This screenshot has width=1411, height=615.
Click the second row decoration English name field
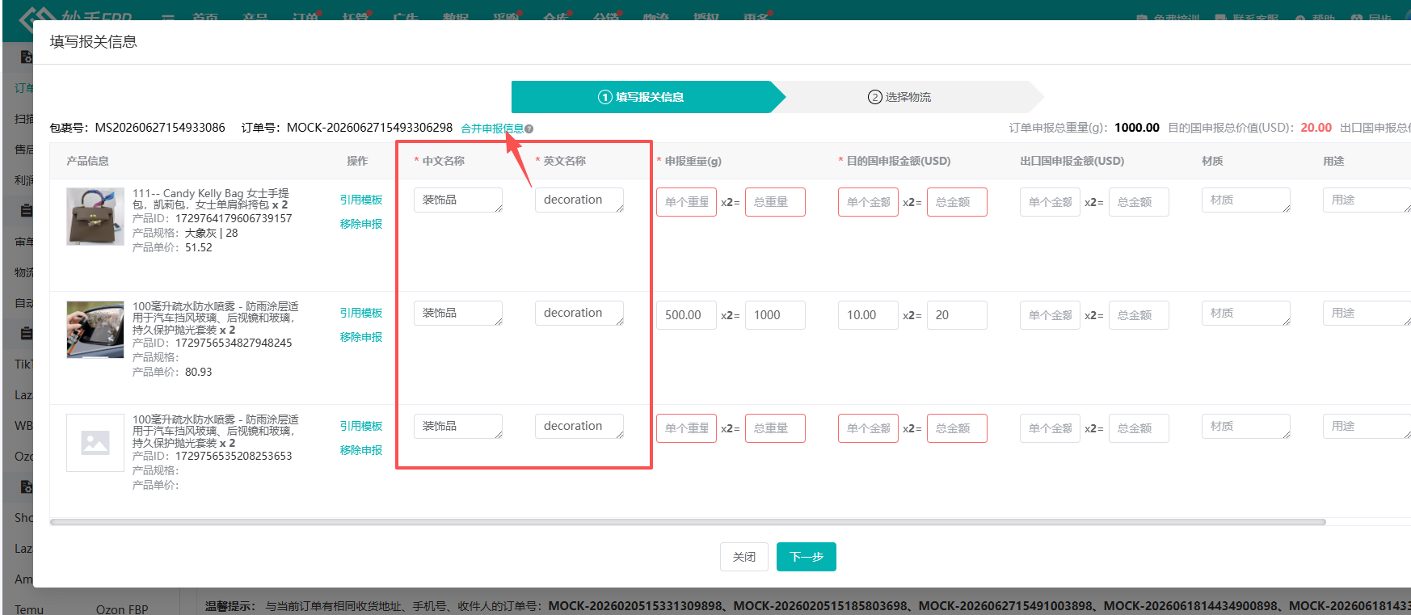coord(579,313)
